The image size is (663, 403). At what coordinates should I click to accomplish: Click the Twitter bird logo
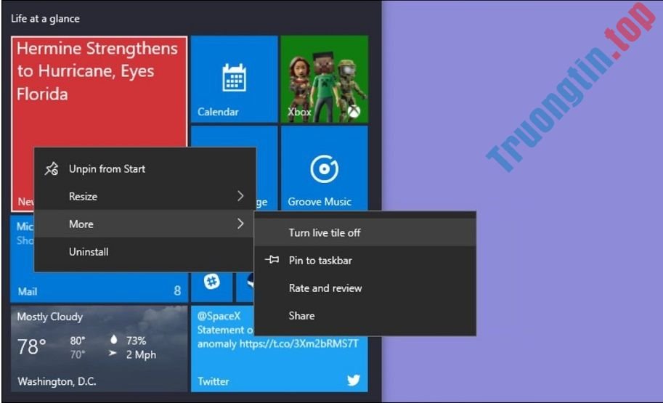354,380
